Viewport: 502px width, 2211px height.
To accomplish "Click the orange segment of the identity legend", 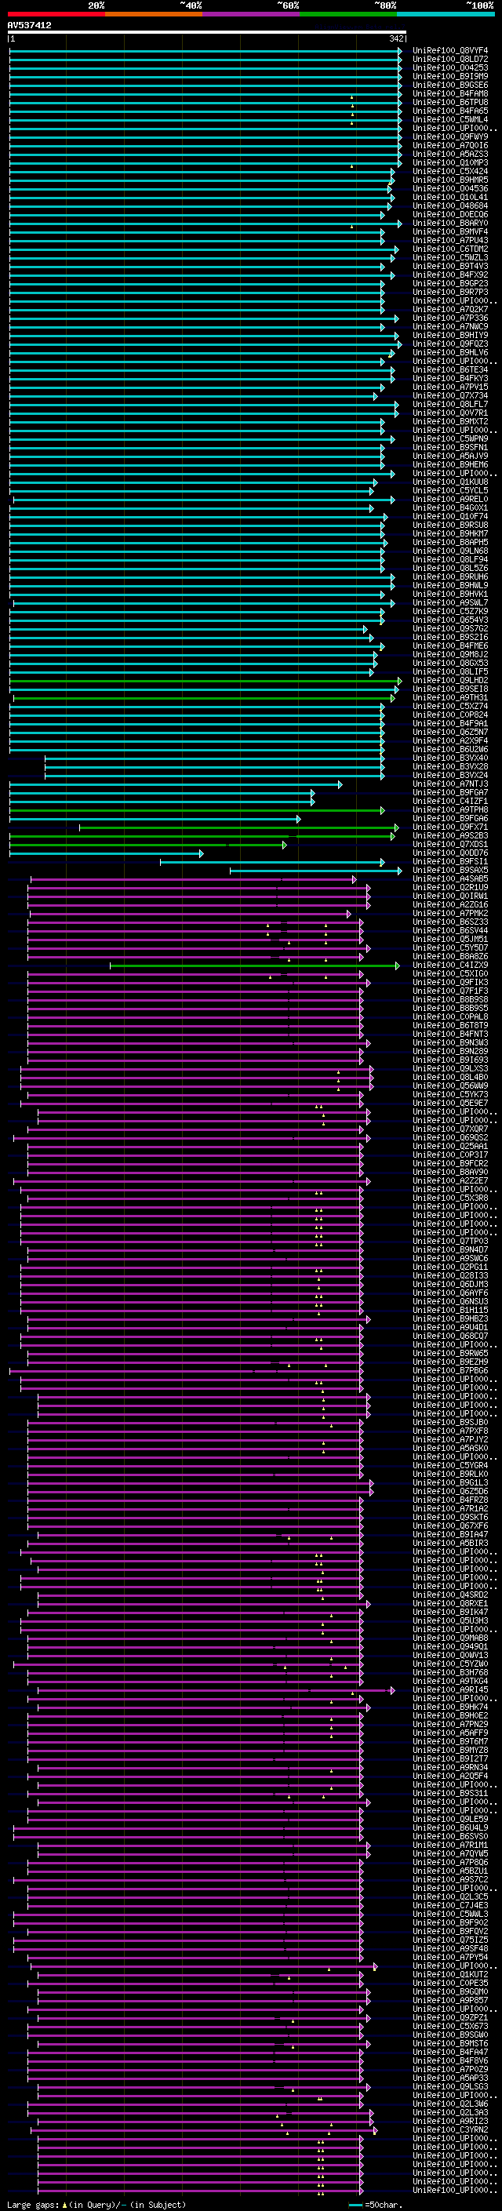I will click(x=154, y=14).
